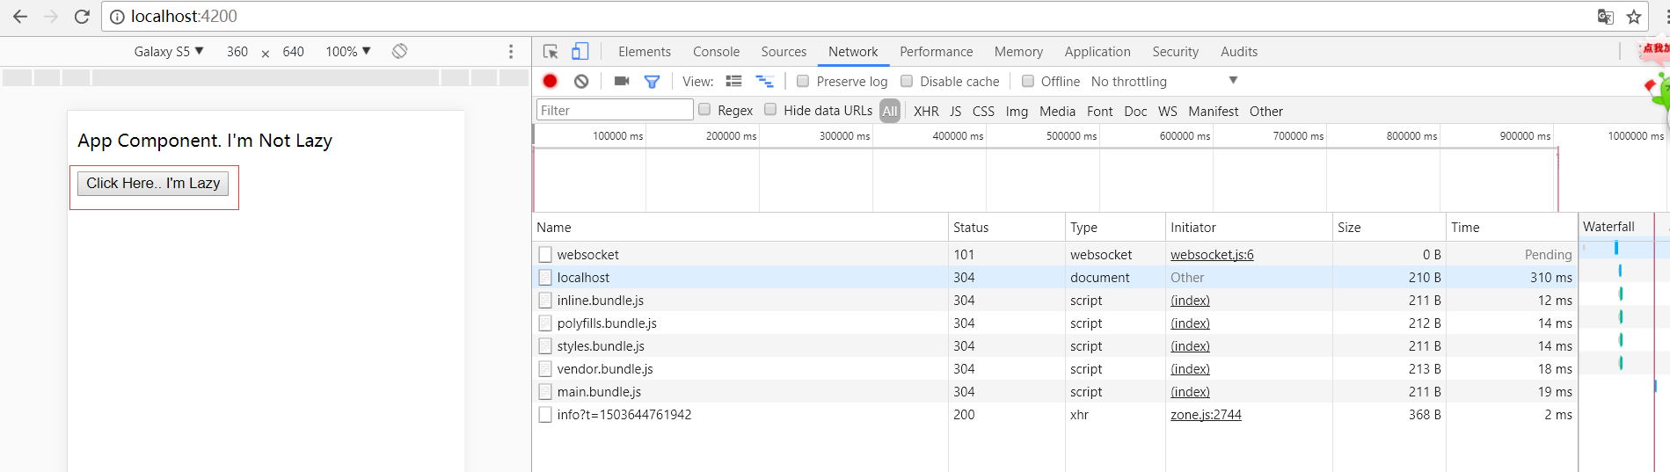This screenshot has width=1670, height=472.
Task: Open the websocket.js:6 initiator link
Action: [x=1212, y=254]
